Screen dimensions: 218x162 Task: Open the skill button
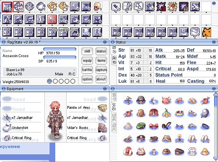[87, 51]
